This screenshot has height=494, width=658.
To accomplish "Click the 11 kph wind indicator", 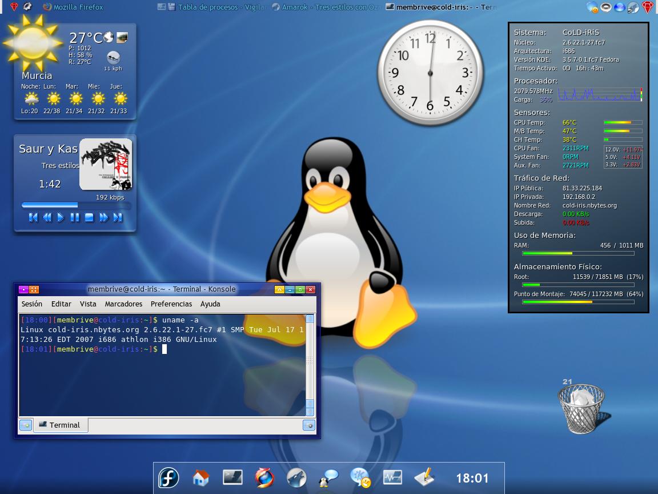I will pyautogui.click(x=113, y=61).
